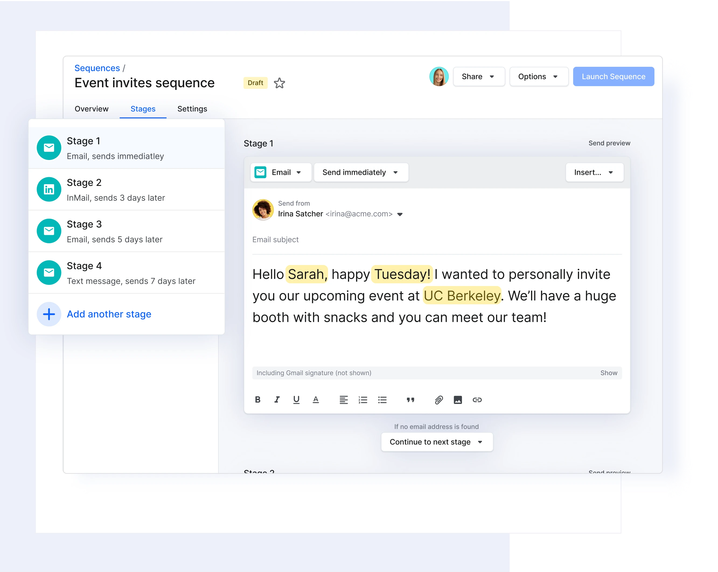
Task: Click Add another stage link
Action: point(109,314)
